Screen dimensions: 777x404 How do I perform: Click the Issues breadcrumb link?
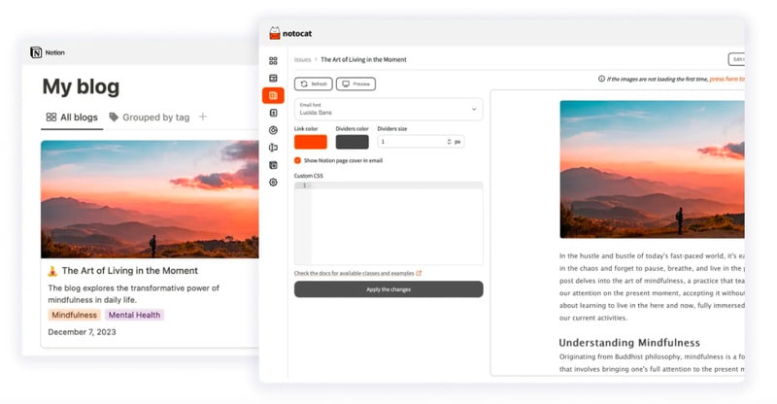click(x=302, y=59)
